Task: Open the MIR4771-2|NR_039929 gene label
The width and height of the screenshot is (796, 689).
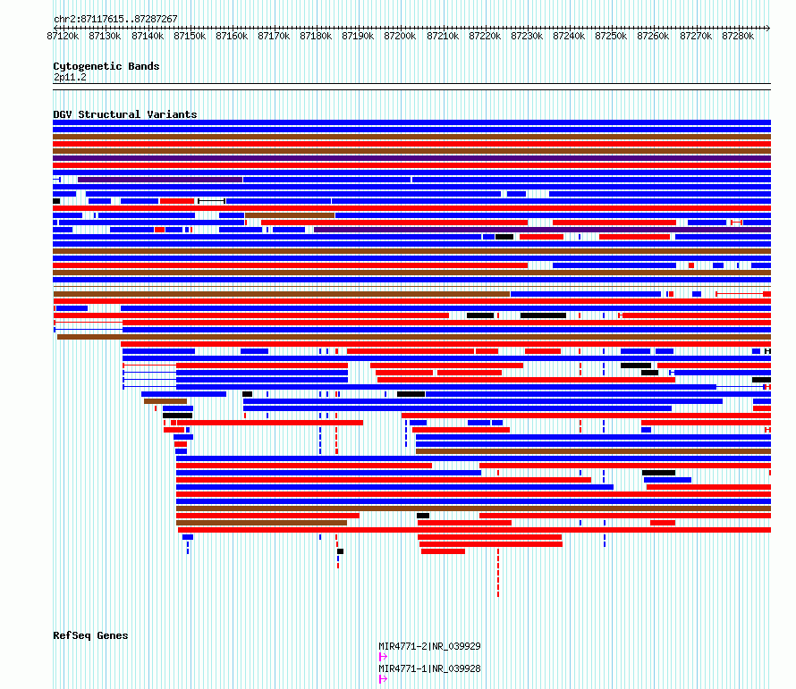Action: click(x=429, y=646)
